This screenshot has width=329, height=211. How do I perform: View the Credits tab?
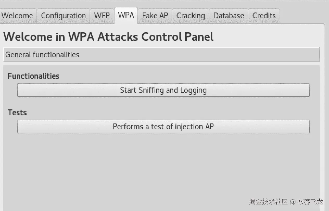click(x=264, y=16)
